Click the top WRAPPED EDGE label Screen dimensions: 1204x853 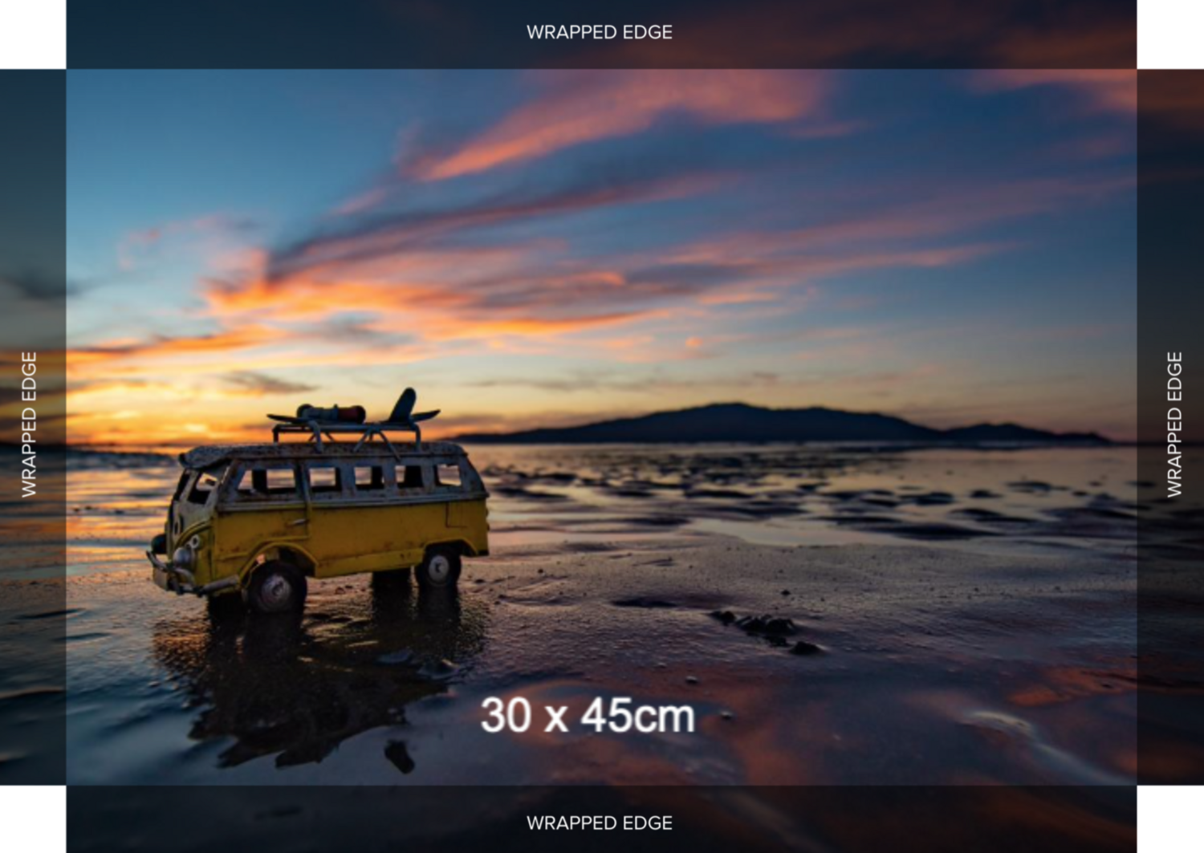coord(599,32)
